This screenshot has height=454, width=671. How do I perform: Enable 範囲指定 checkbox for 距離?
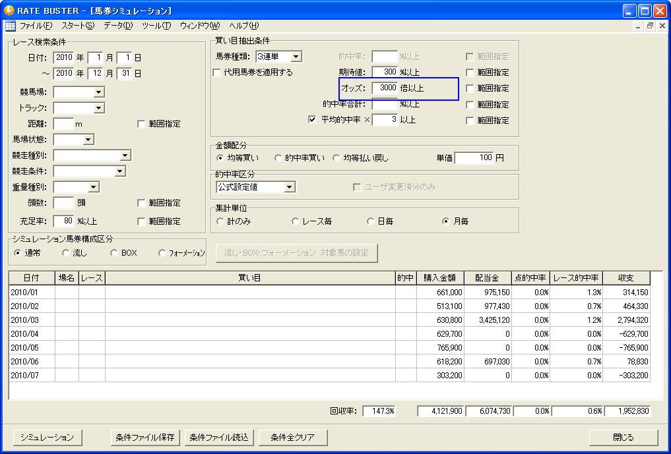pos(141,124)
